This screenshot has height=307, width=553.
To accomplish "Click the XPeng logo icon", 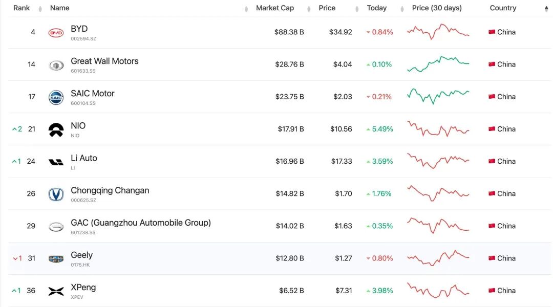I will point(56,291).
